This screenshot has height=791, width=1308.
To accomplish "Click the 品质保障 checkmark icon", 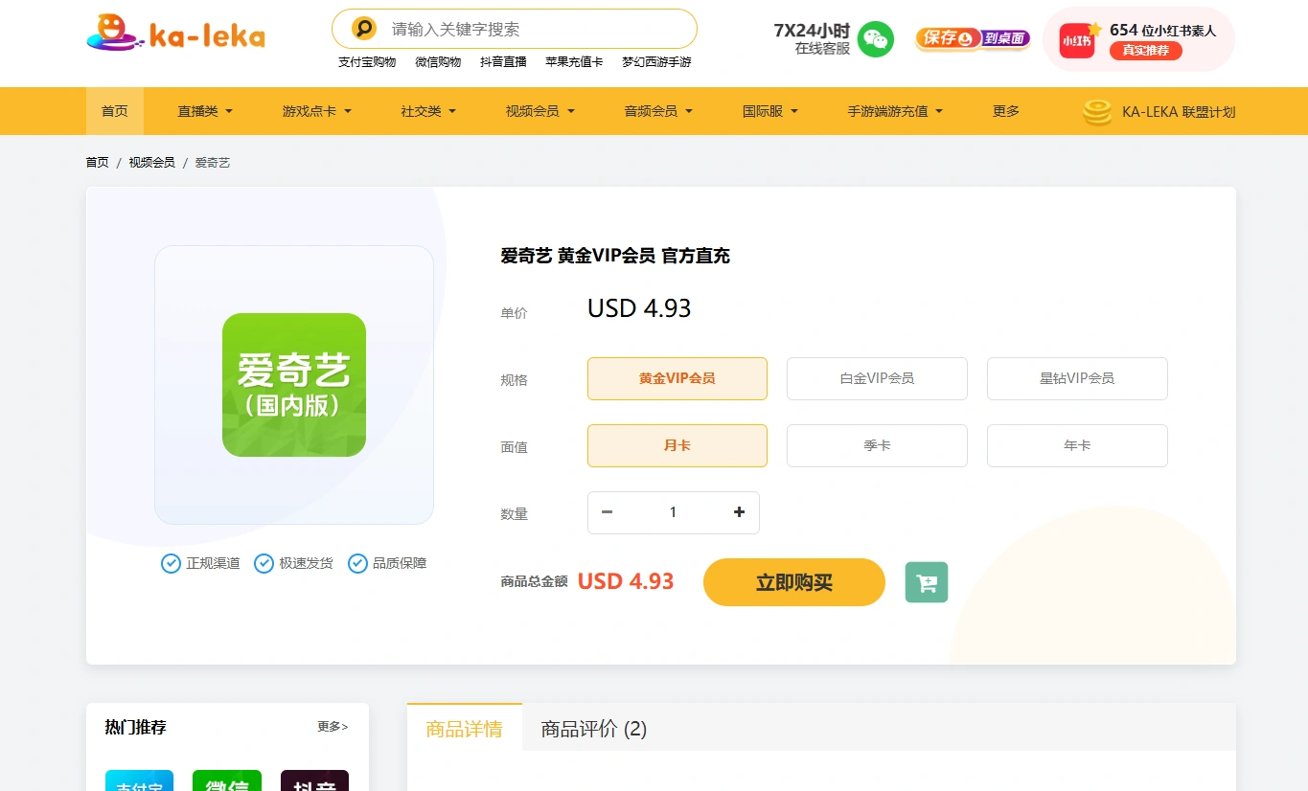I will click(357, 563).
